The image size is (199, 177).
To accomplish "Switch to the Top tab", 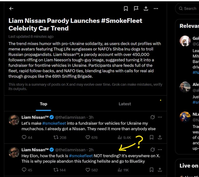I will [43, 104].
